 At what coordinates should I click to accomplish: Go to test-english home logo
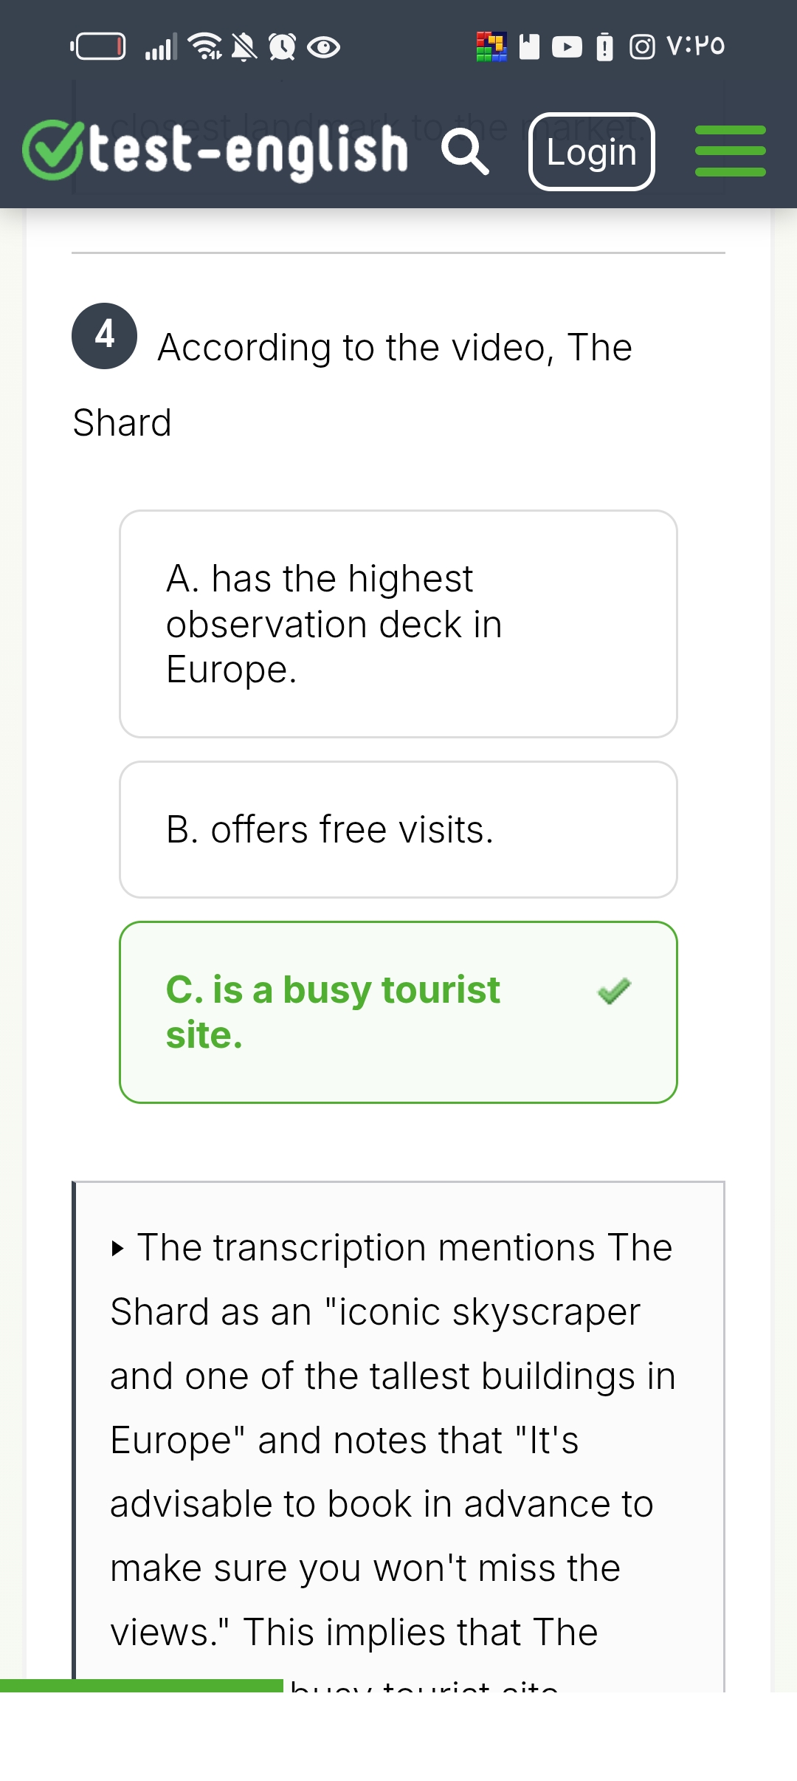[247, 151]
